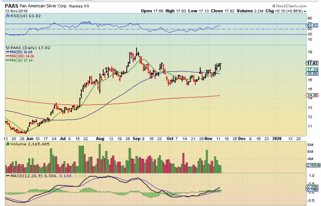Viewport: 321px width, 206px height.
Task: Click the 16.68 blue MA tag on axis
Action: coord(313,73)
